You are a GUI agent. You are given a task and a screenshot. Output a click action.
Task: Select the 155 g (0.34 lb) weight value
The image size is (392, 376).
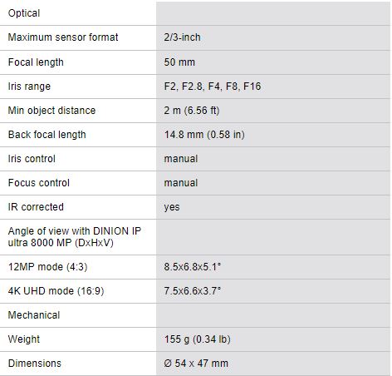pos(198,339)
